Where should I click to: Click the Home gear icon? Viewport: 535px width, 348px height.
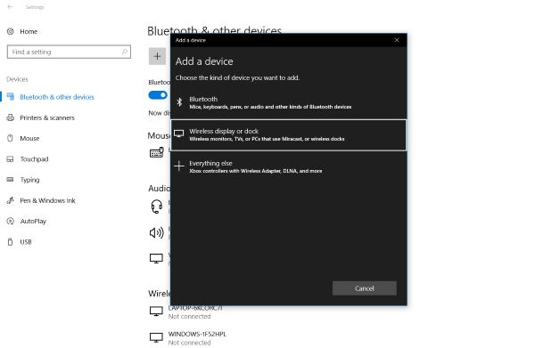pyautogui.click(x=11, y=31)
